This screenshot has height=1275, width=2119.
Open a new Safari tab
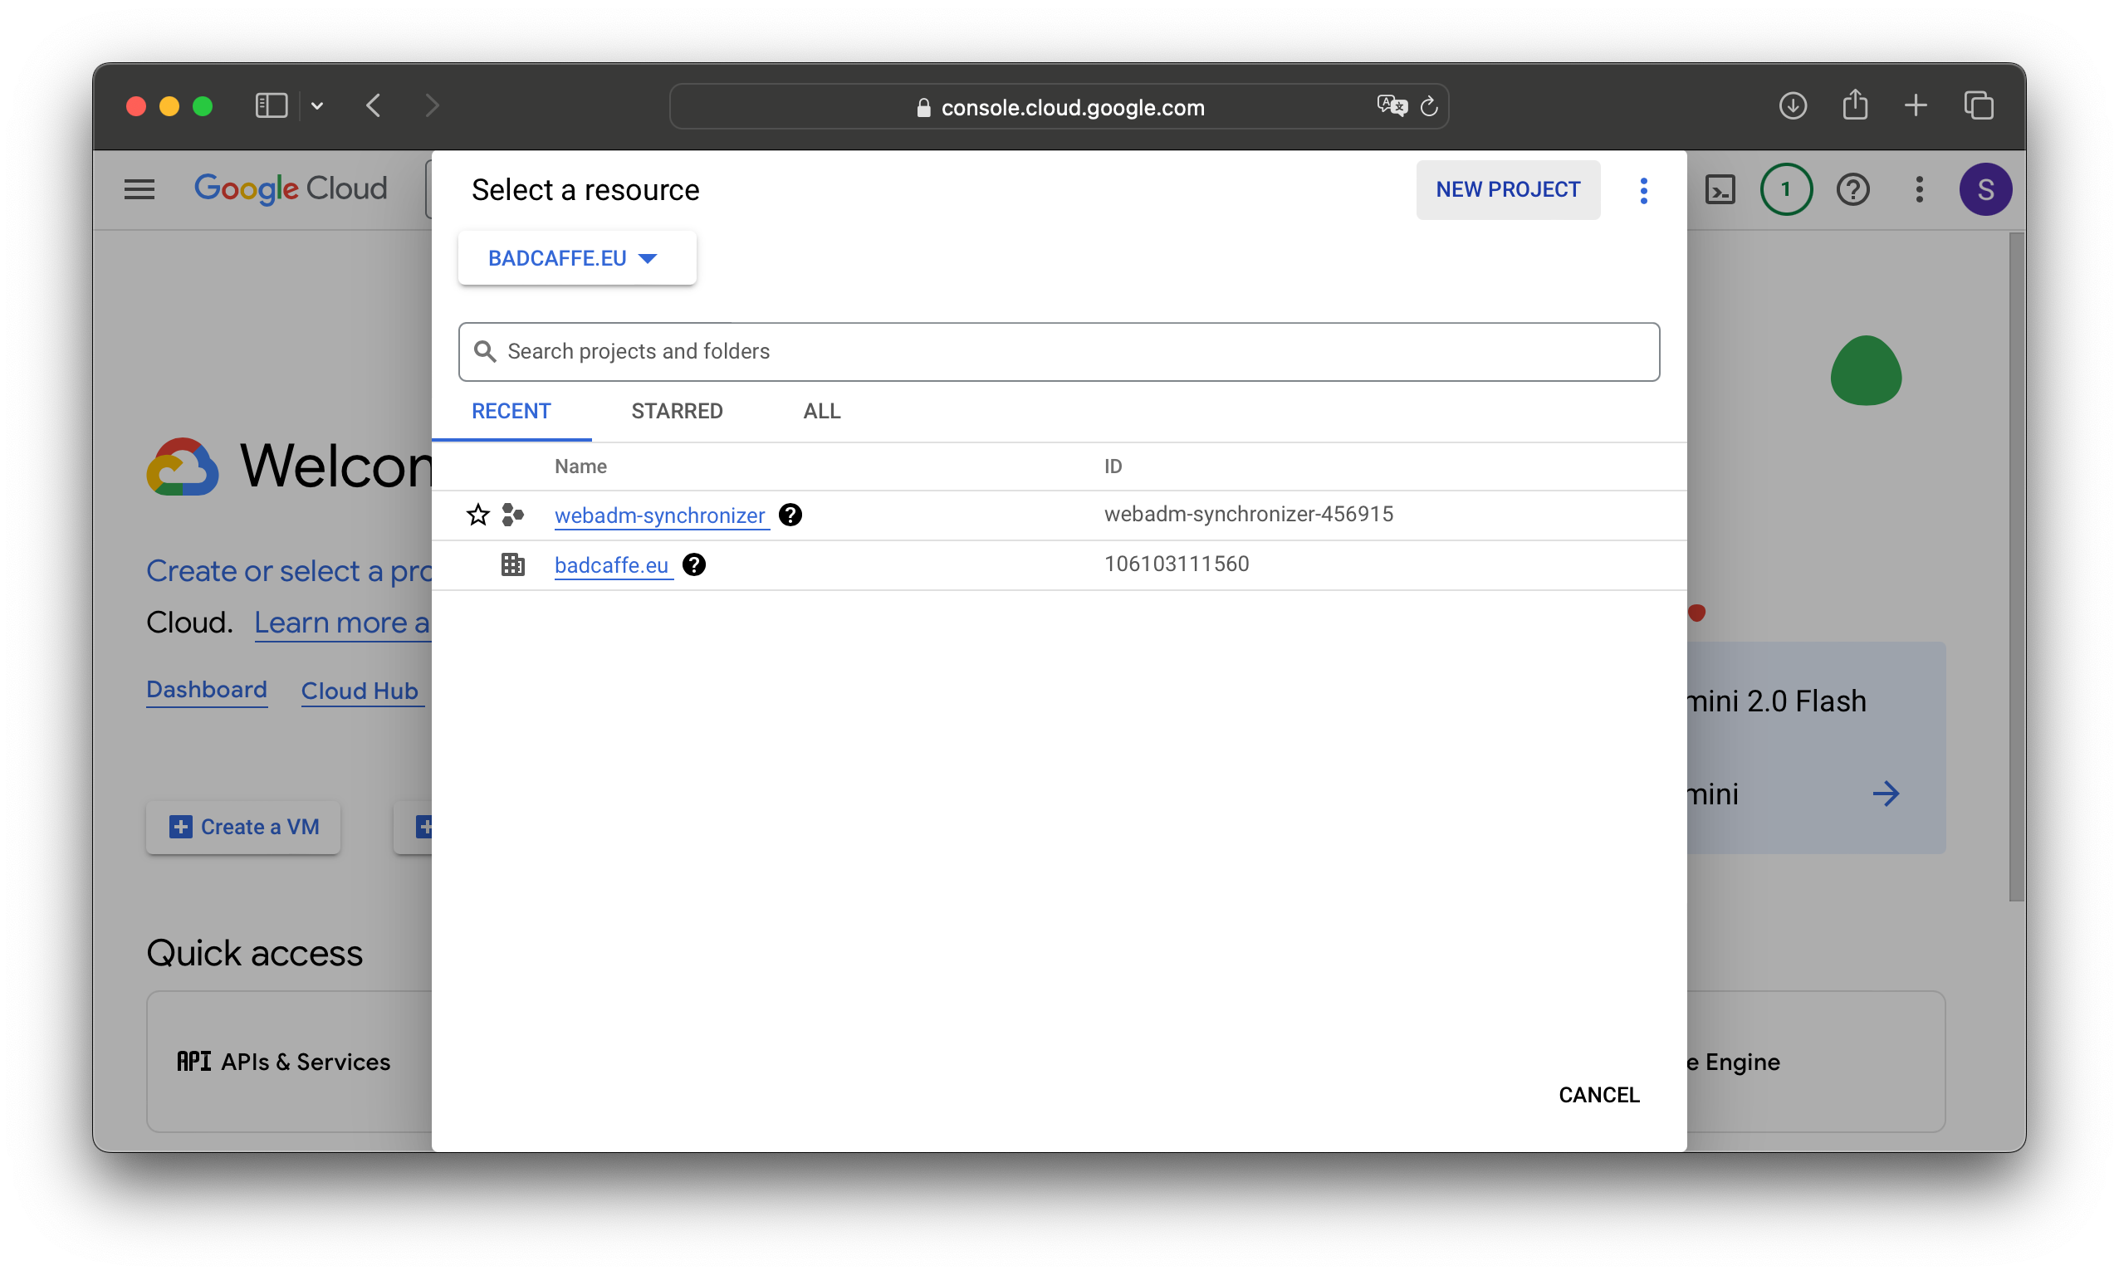1916,105
